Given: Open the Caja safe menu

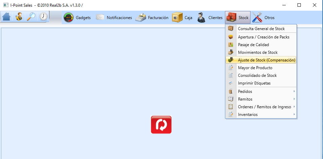Looking at the screenshot, I should pyautogui.click(x=182, y=18).
